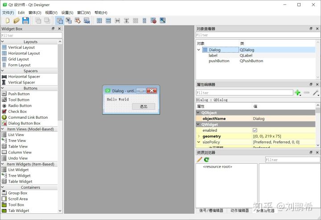Collapse the Spacers category
Image resolution: width=321 pixels, height=220 pixels.
(3, 71)
